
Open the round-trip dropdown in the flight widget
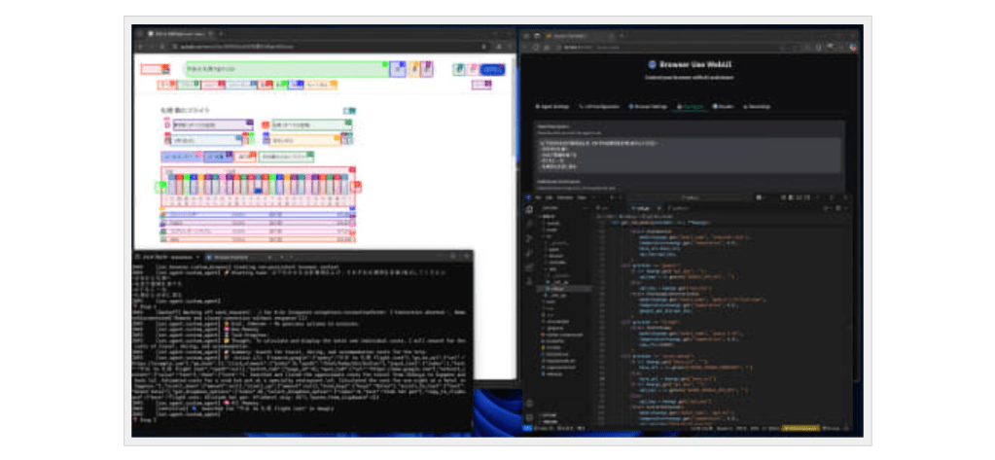(x=179, y=156)
